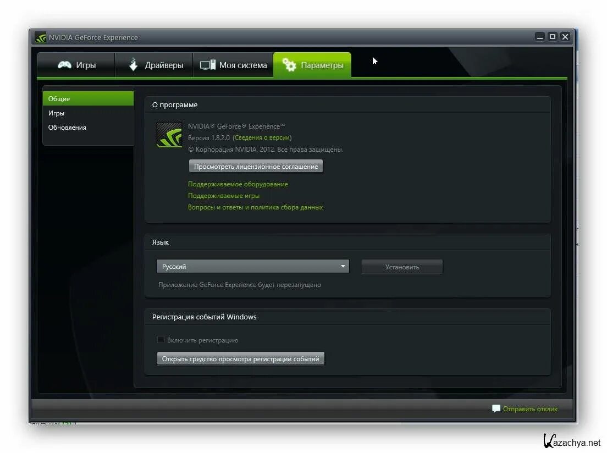Click the gamepad icon on Игры tab

65,65
